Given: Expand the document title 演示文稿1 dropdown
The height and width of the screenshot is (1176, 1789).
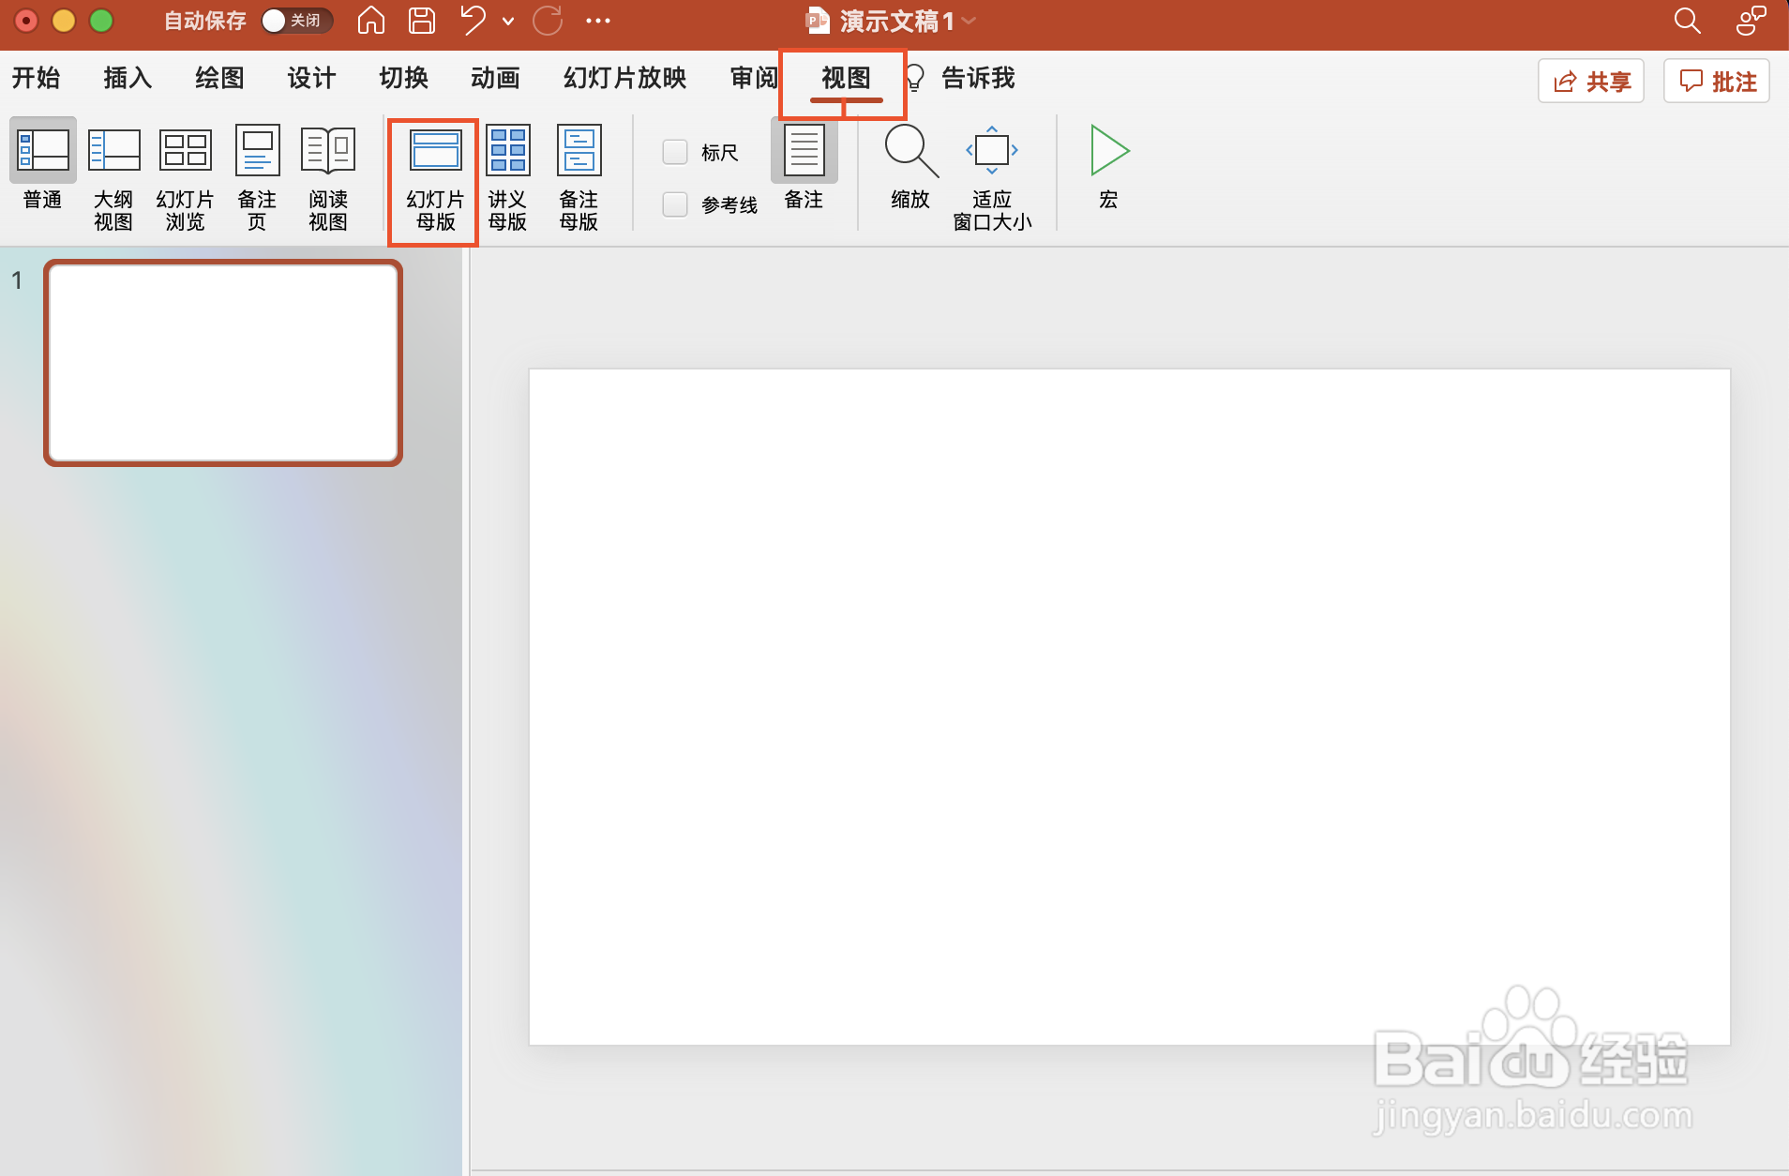Looking at the screenshot, I should point(970,21).
